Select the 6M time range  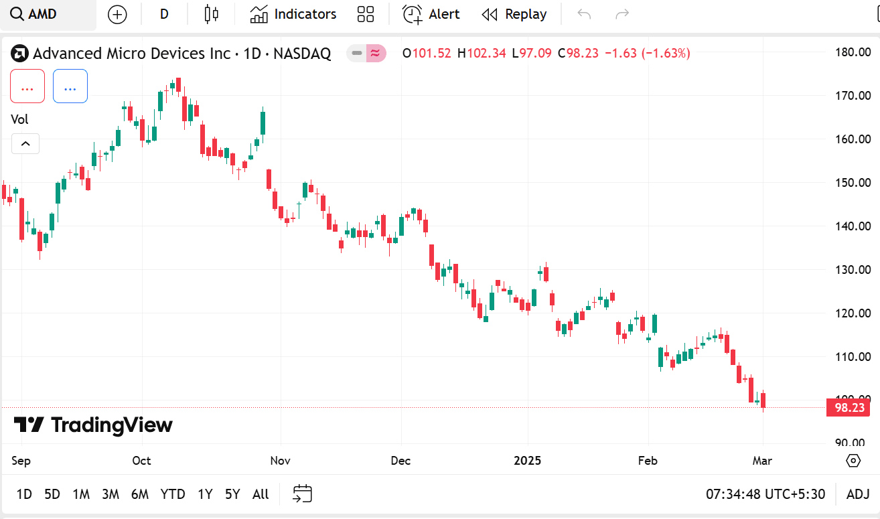tap(140, 495)
